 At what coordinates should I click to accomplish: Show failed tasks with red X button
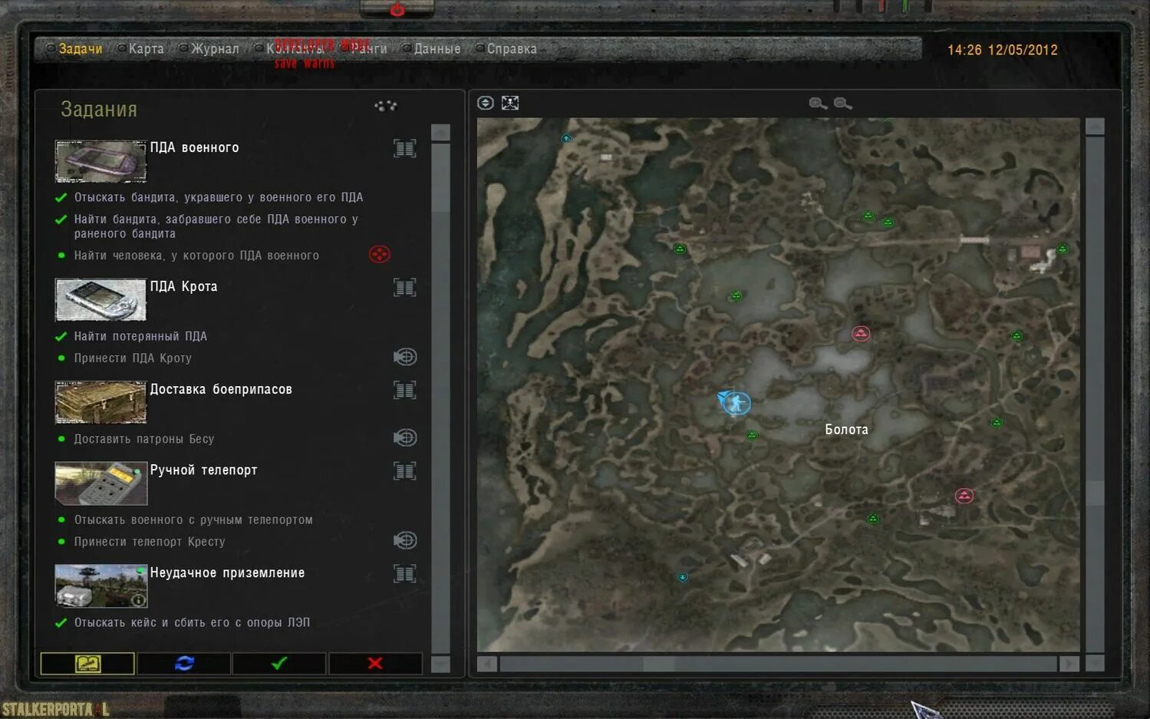tap(375, 664)
